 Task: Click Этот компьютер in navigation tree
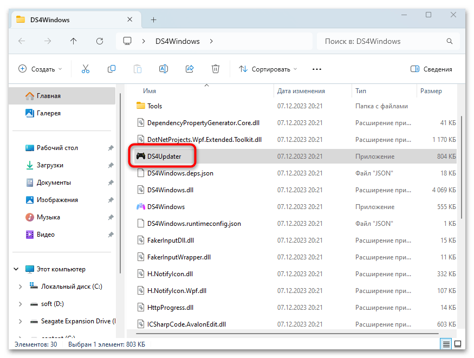[61, 269]
